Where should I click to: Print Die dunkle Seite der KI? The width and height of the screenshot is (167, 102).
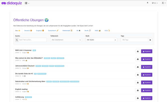[138, 75]
